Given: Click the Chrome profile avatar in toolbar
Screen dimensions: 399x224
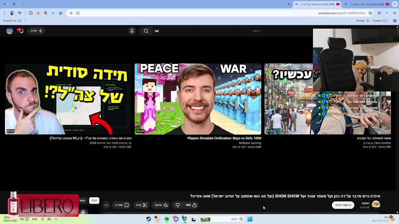Looking at the screenshot, I should point(12,13).
